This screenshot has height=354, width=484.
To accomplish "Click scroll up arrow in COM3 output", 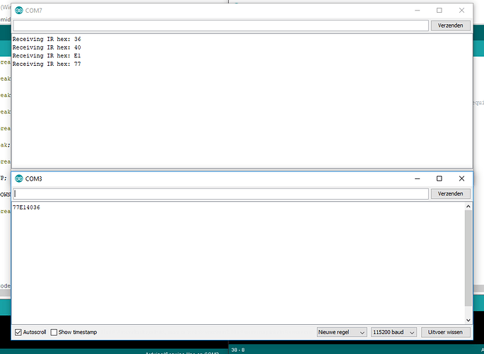I will click(468, 206).
